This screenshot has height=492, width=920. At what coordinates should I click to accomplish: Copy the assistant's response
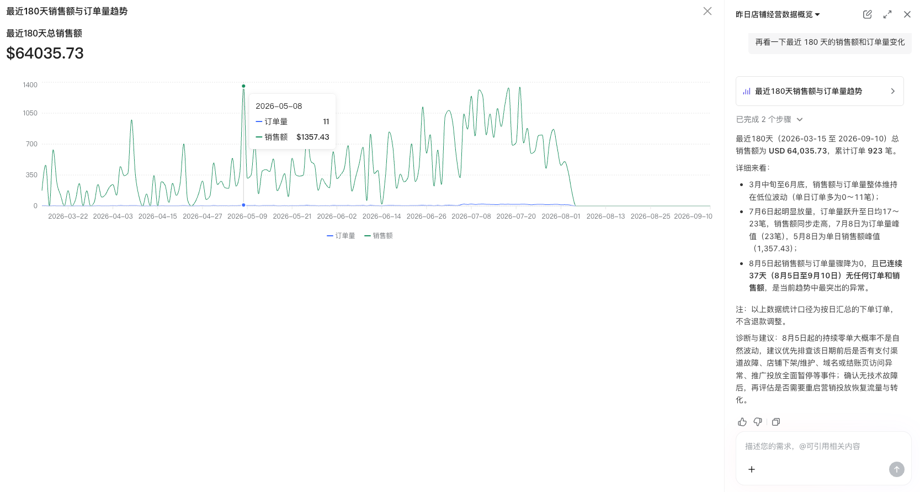(775, 422)
